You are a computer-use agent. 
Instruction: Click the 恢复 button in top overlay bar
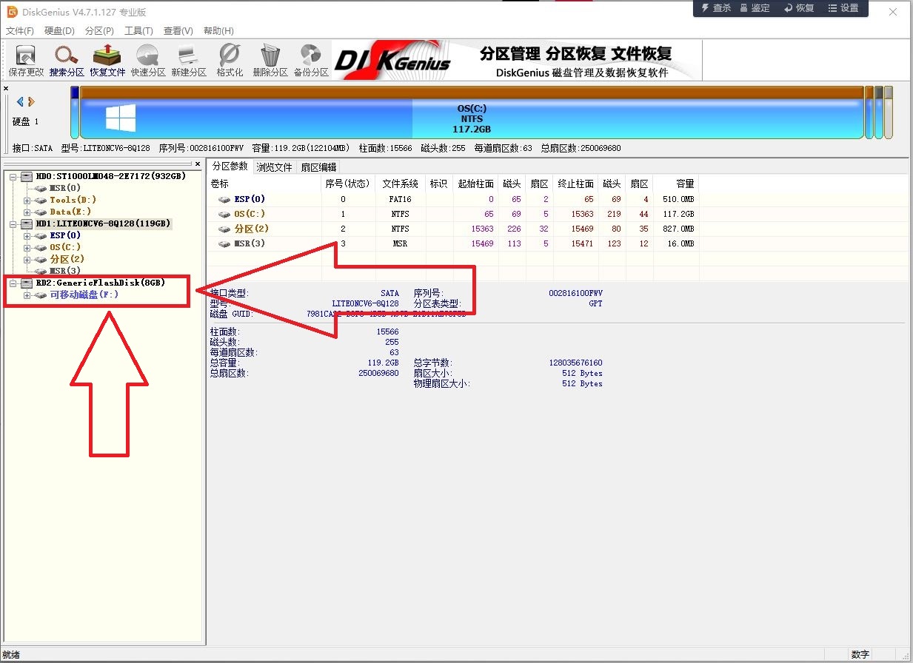pos(798,8)
